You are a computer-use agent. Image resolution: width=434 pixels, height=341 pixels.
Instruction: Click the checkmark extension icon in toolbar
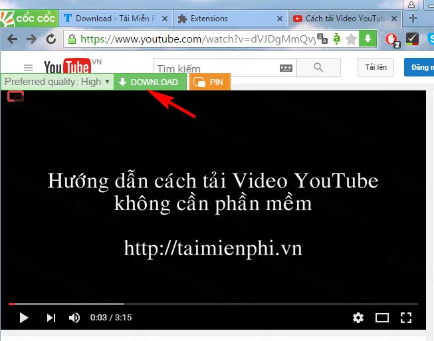point(412,39)
